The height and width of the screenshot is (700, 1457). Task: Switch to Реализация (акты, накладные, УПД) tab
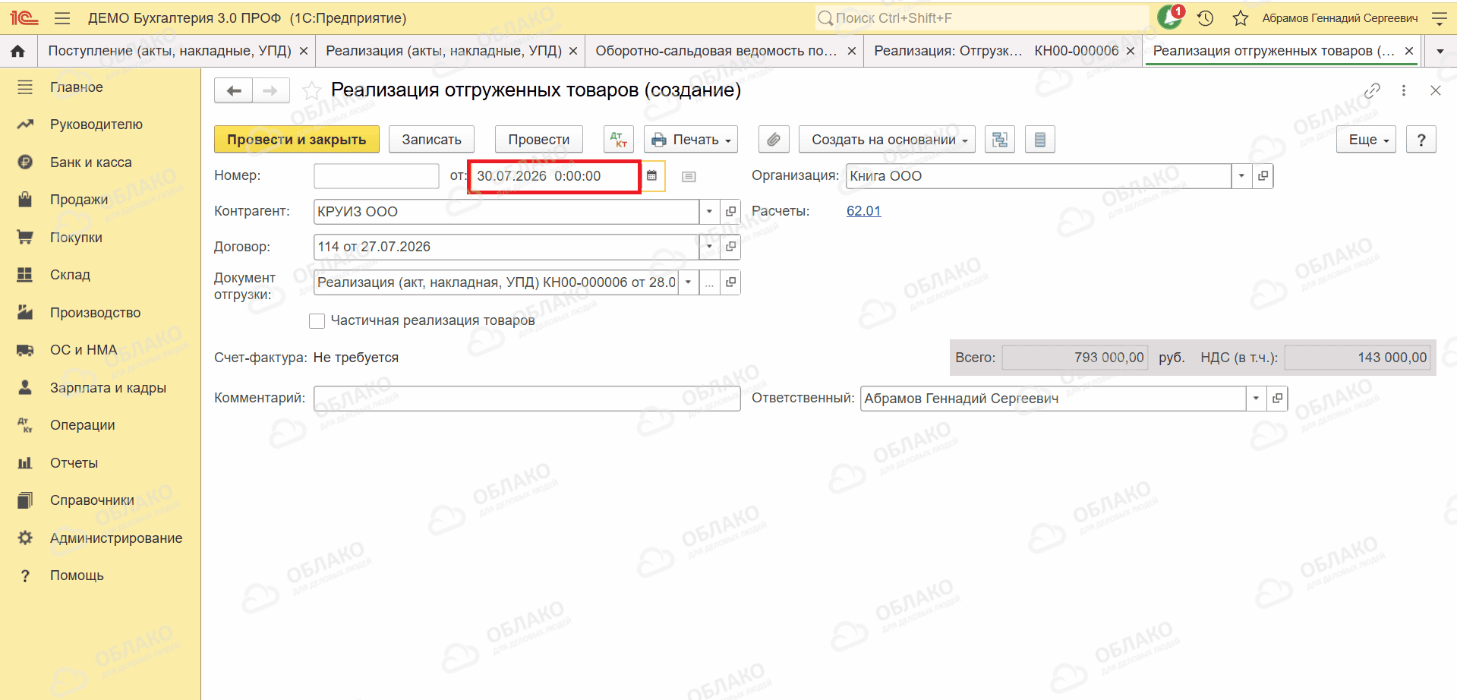point(443,51)
